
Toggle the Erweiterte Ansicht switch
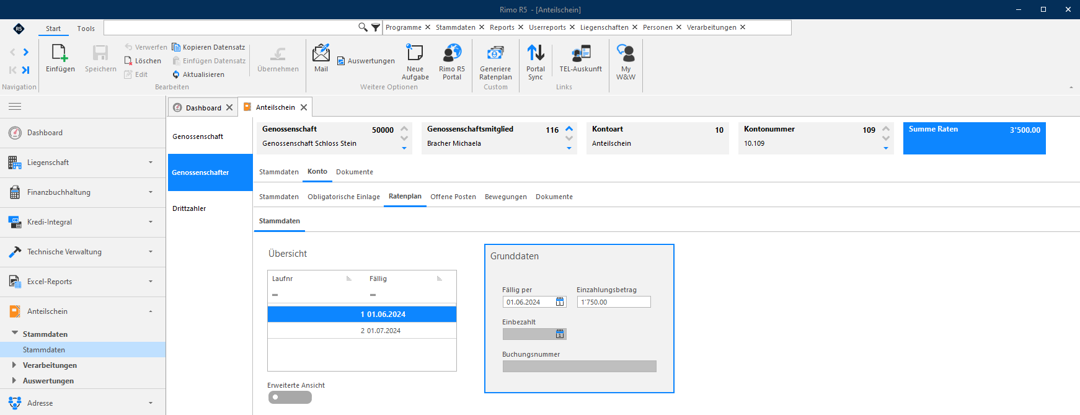(290, 397)
